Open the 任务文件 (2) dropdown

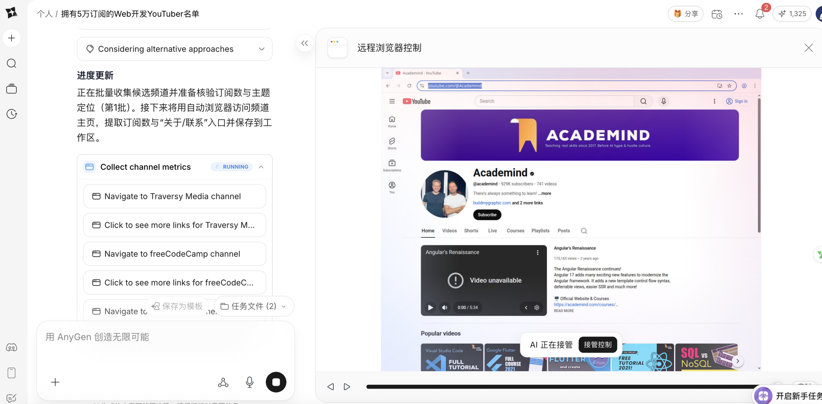point(254,306)
